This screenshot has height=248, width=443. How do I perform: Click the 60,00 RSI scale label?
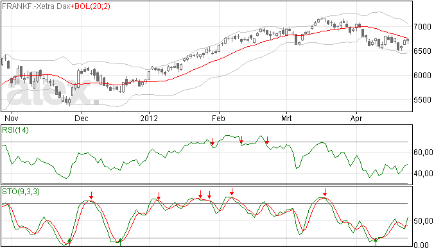pos(423,153)
